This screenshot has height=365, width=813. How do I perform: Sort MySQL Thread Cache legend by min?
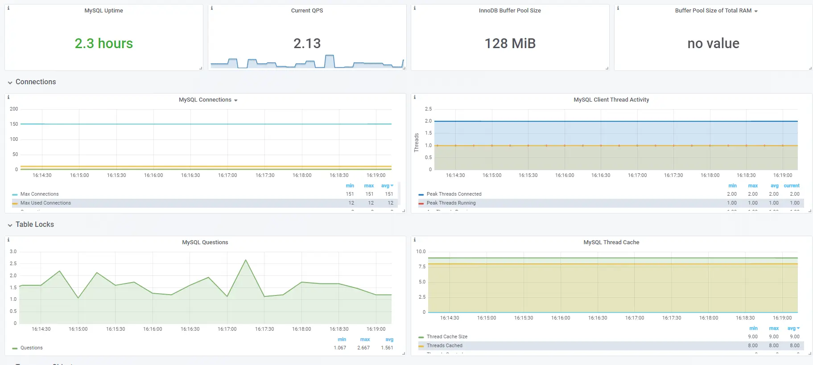point(753,328)
